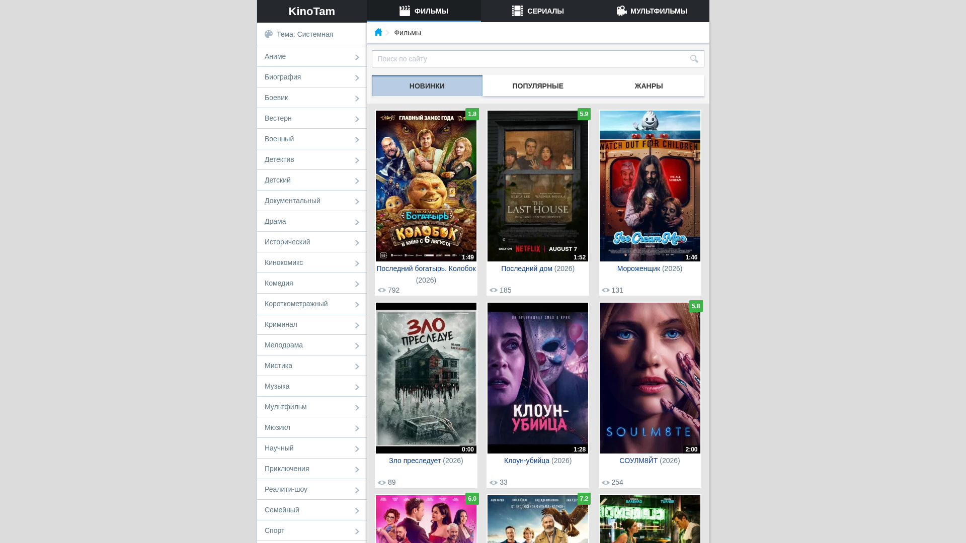966x543 pixels.
Task: Open Мороженщик title link
Action: click(638, 268)
